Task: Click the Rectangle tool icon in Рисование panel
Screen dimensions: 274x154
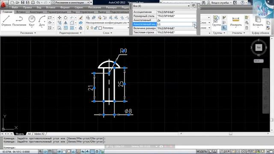Action: click(50, 18)
